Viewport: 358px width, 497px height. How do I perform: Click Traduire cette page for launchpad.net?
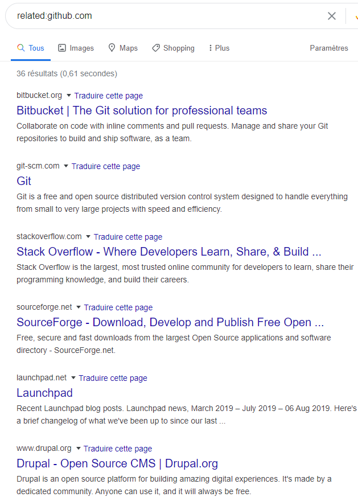point(113,378)
